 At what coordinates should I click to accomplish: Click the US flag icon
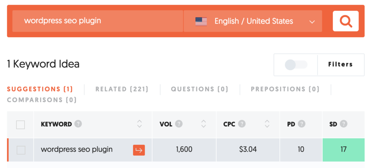tap(201, 21)
